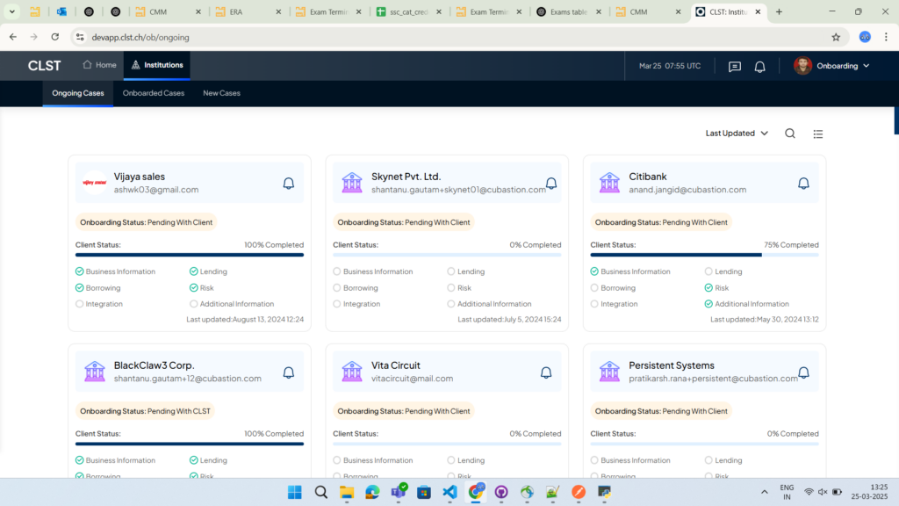The width and height of the screenshot is (899, 506).
Task: Select the Ongoing Cases tab
Action: [x=78, y=93]
